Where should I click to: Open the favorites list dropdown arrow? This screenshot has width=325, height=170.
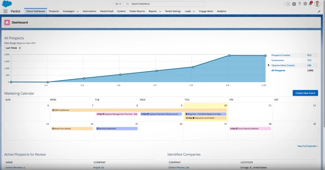pos(288,4)
